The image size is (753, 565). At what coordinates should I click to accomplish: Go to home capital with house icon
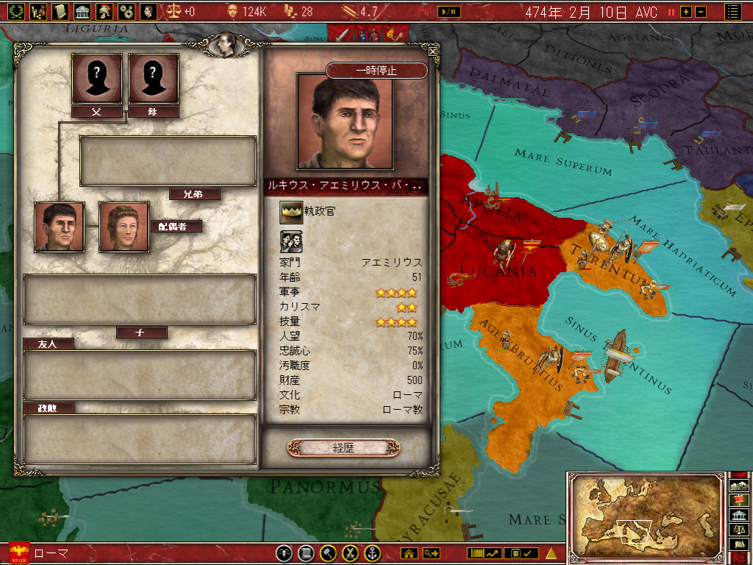coord(409,553)
